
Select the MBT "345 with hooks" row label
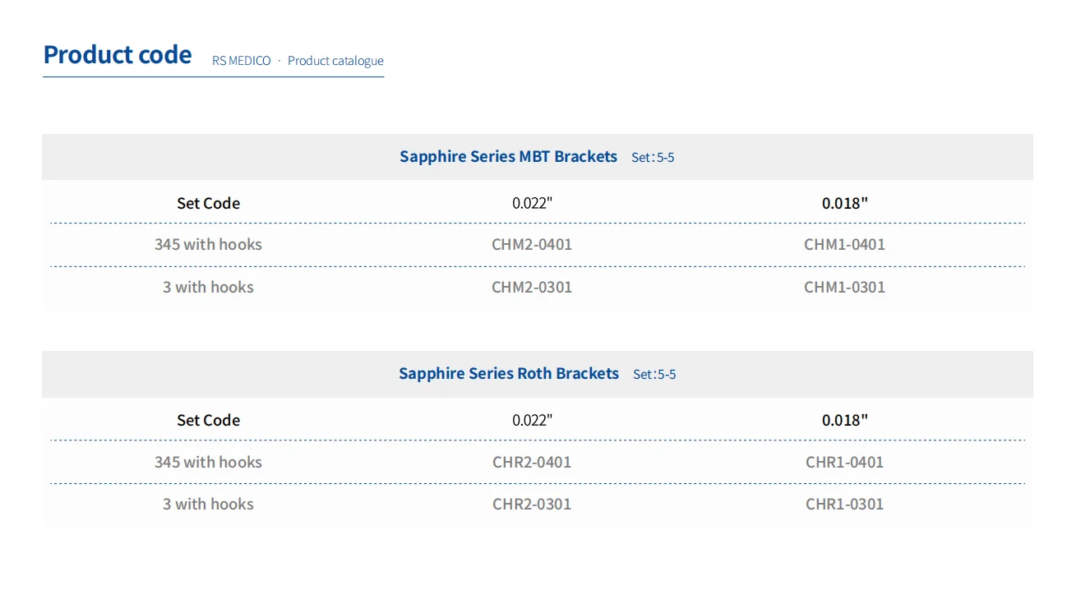point(208,244)
